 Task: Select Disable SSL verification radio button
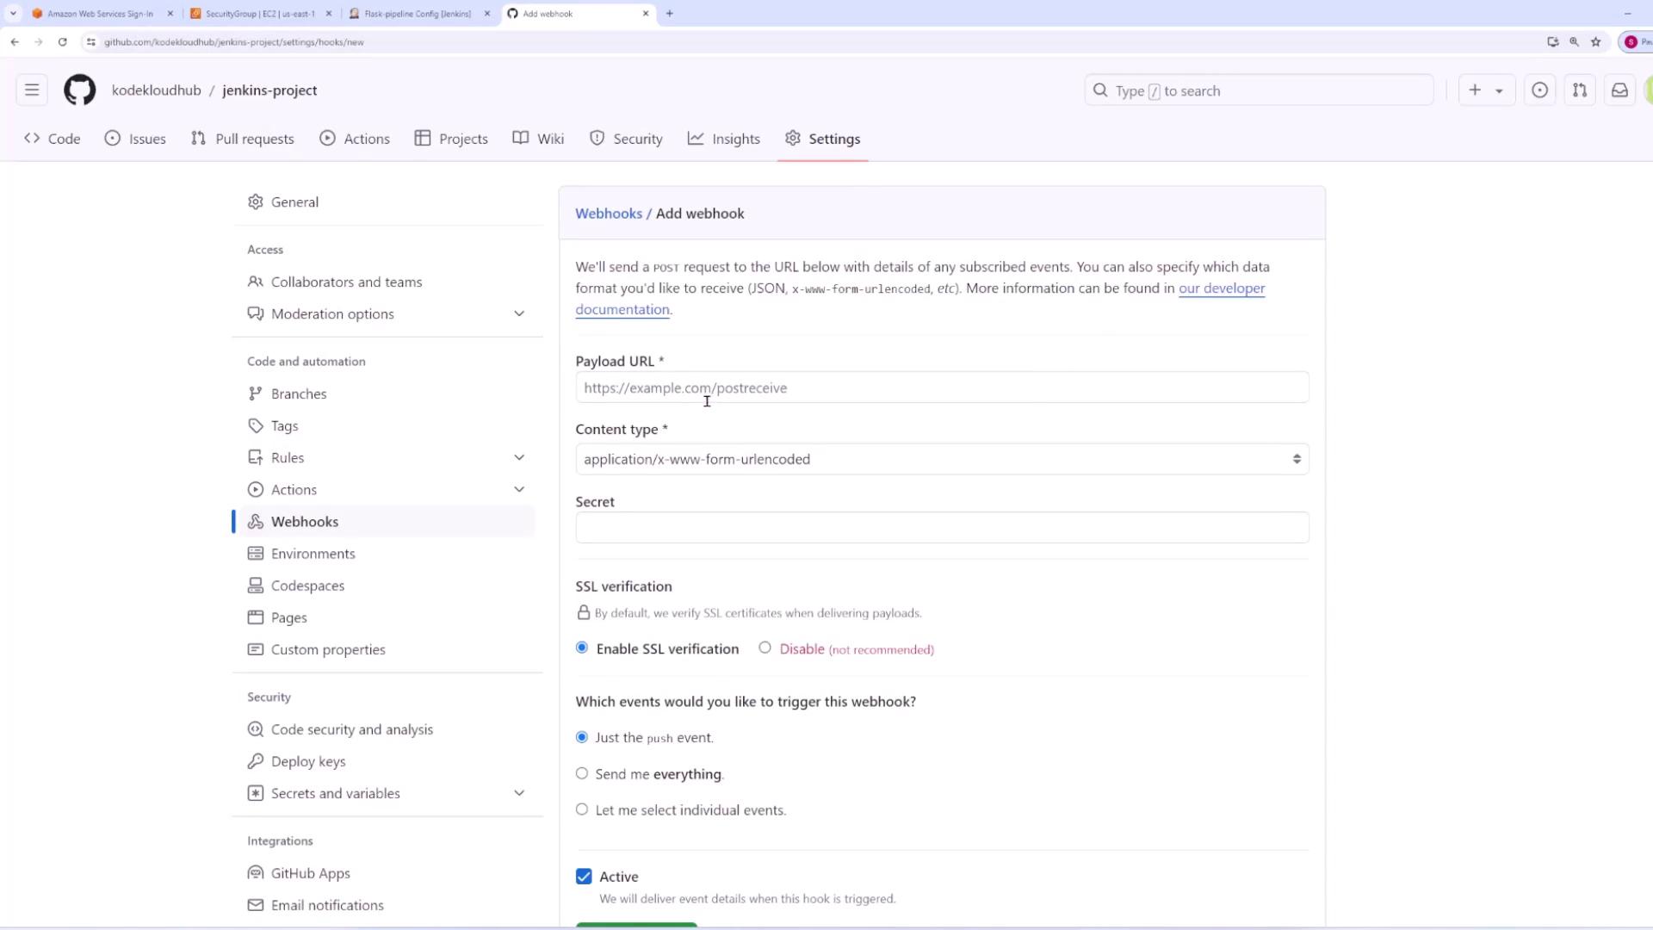(x=765, y=648)
